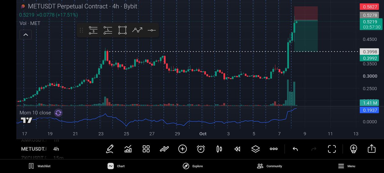Open the indicators chart icon
Screen dimensions: 384x173
coord(128,149)
